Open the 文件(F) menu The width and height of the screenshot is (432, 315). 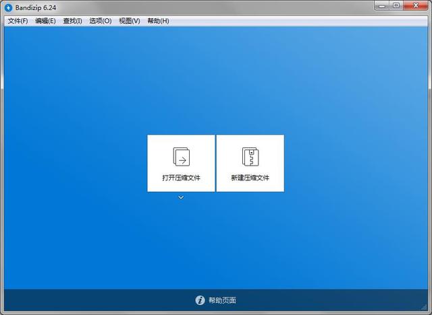(18, 21)
